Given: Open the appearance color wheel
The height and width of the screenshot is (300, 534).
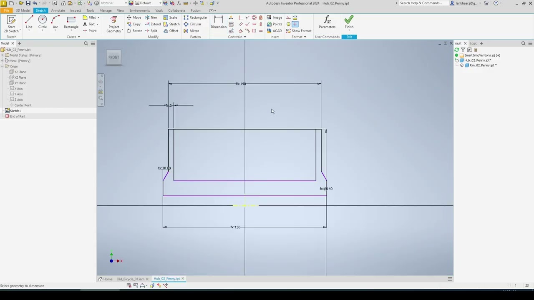Looking at the screenshot, I should click(x=131, y=3).
